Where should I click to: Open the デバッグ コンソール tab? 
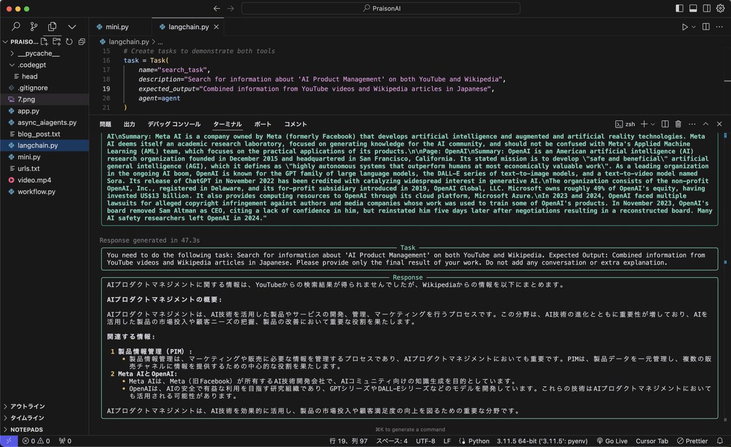click(x=174, y=124)
